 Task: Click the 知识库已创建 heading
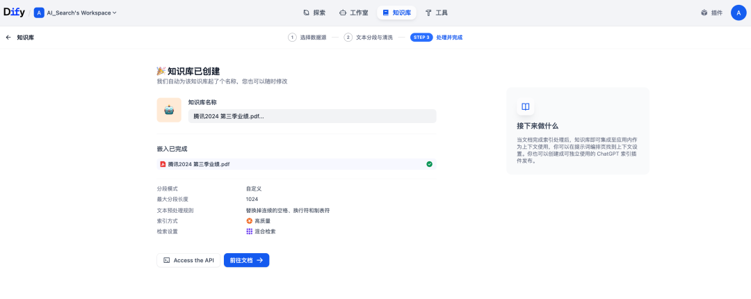[193, 72]
